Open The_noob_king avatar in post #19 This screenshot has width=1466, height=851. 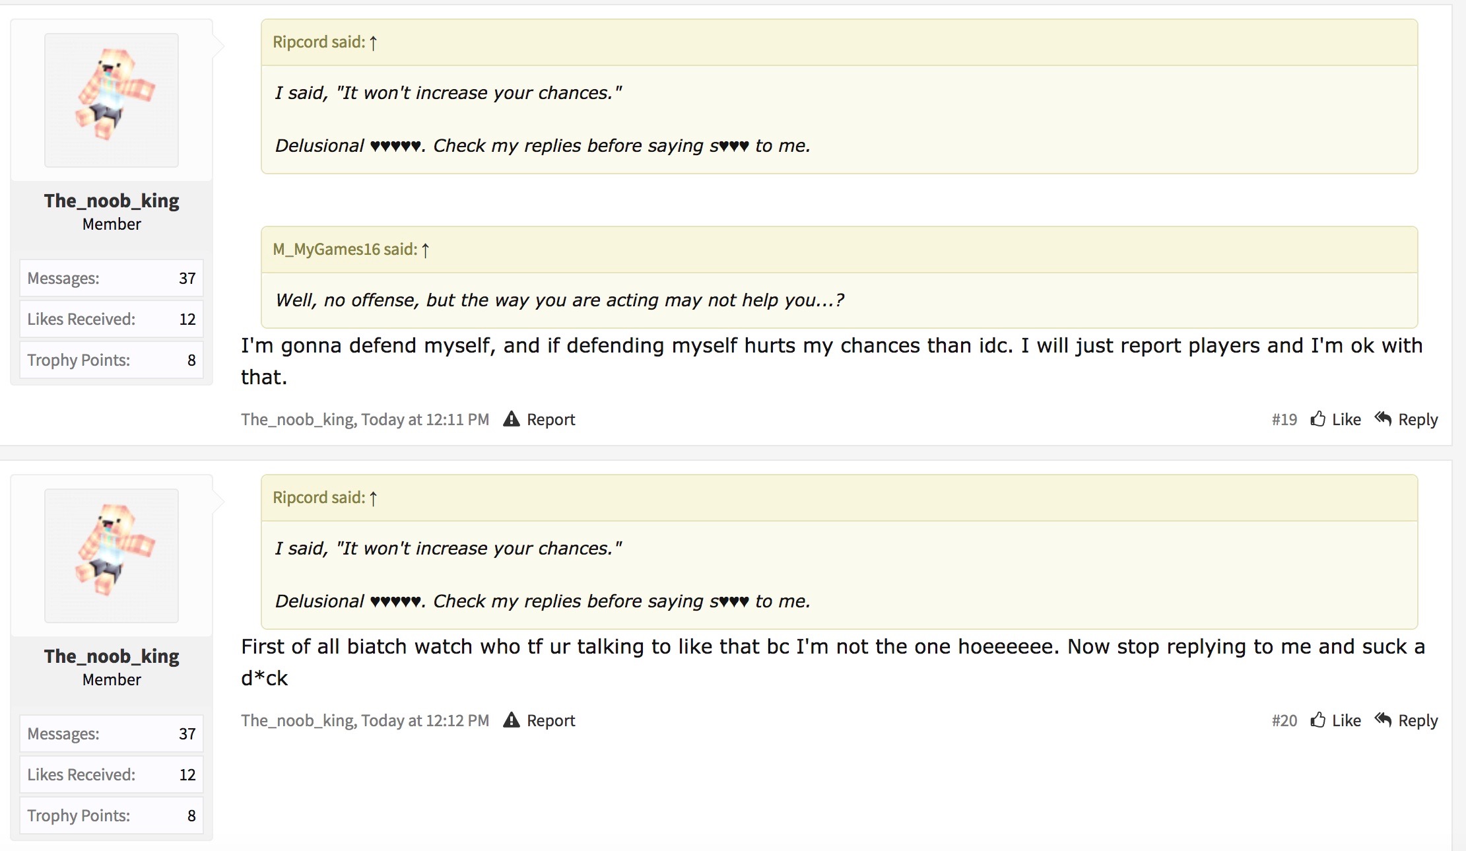pos(112,100)
